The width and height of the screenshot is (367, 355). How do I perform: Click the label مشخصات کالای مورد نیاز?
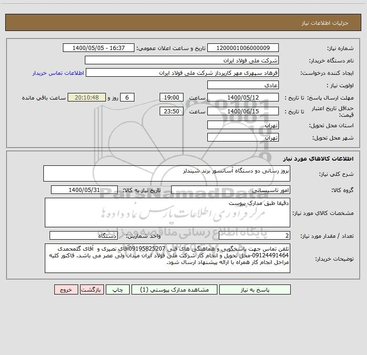coord(323,213)
